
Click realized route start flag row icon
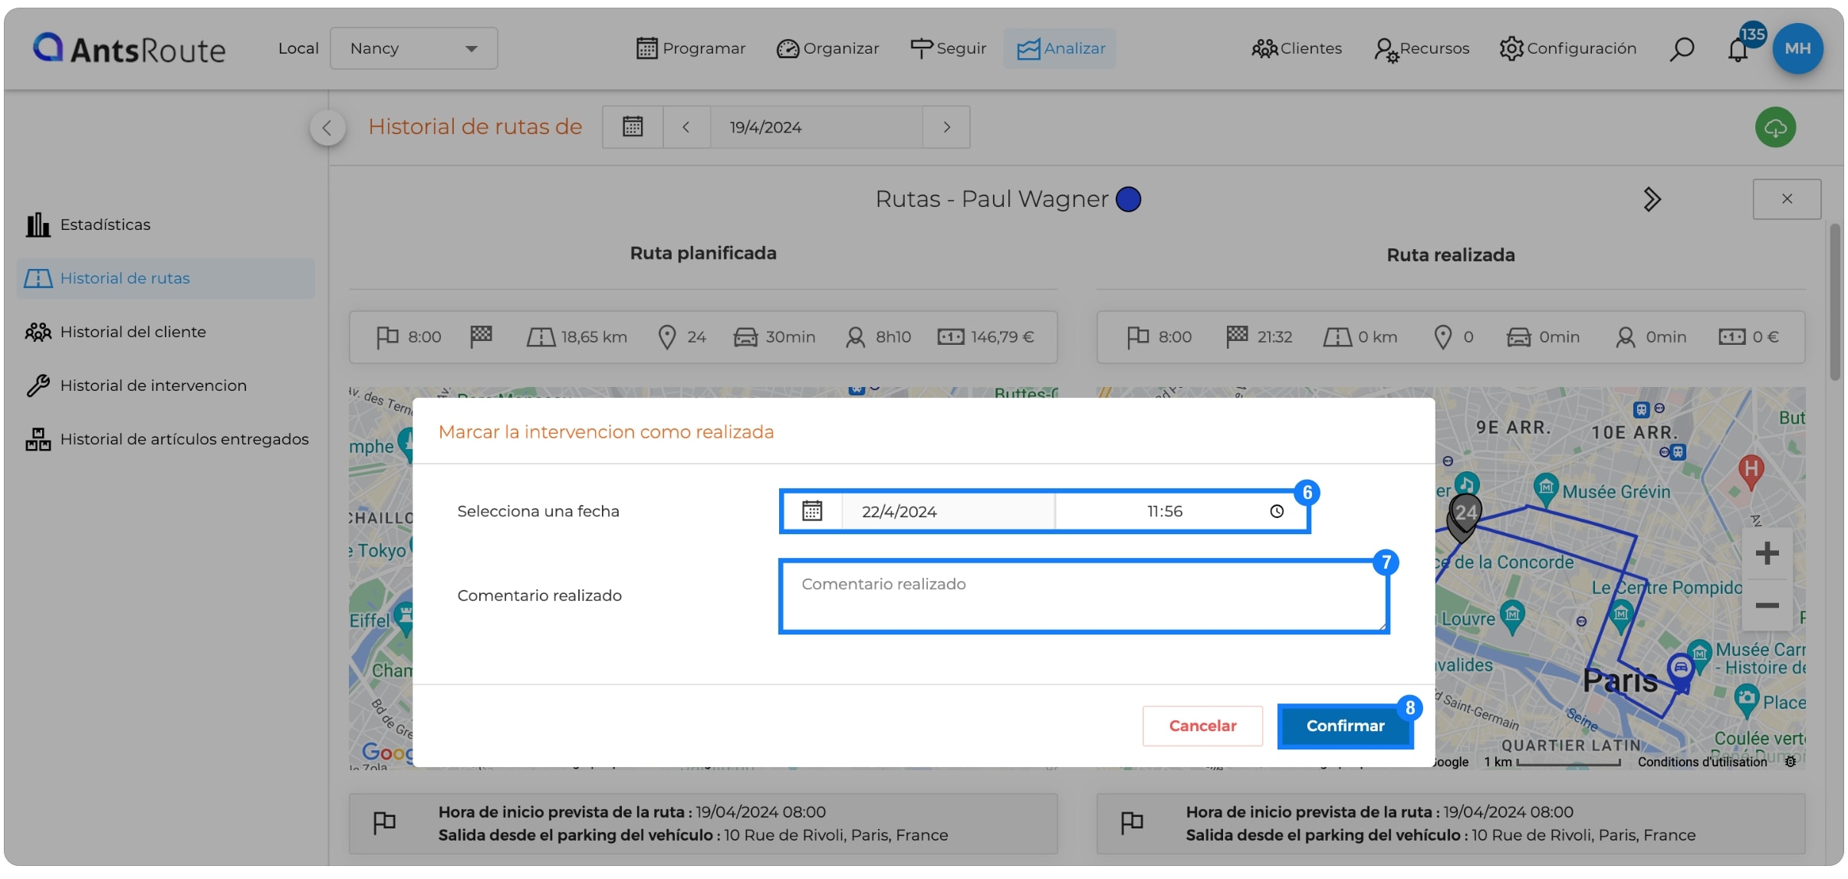(x=1132, y=823)
